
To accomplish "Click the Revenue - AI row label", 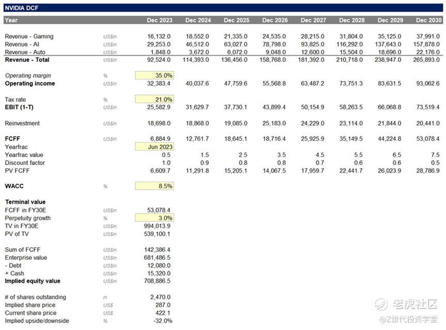I will 22,44.
